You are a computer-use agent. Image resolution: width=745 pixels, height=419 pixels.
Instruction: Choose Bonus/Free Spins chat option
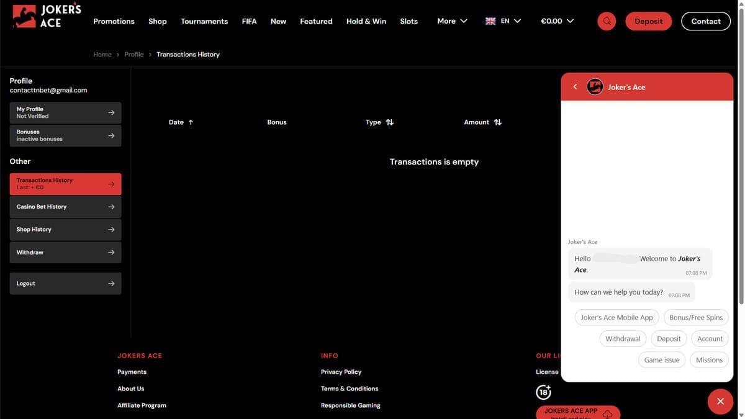[696, 317]
